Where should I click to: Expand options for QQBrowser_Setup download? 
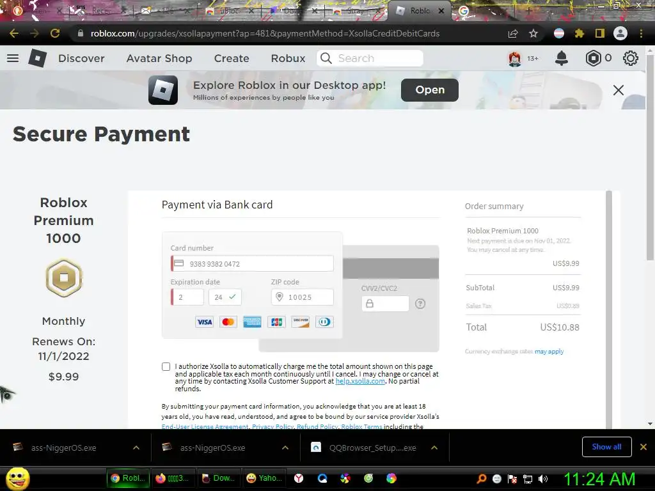tap(434, 448)
